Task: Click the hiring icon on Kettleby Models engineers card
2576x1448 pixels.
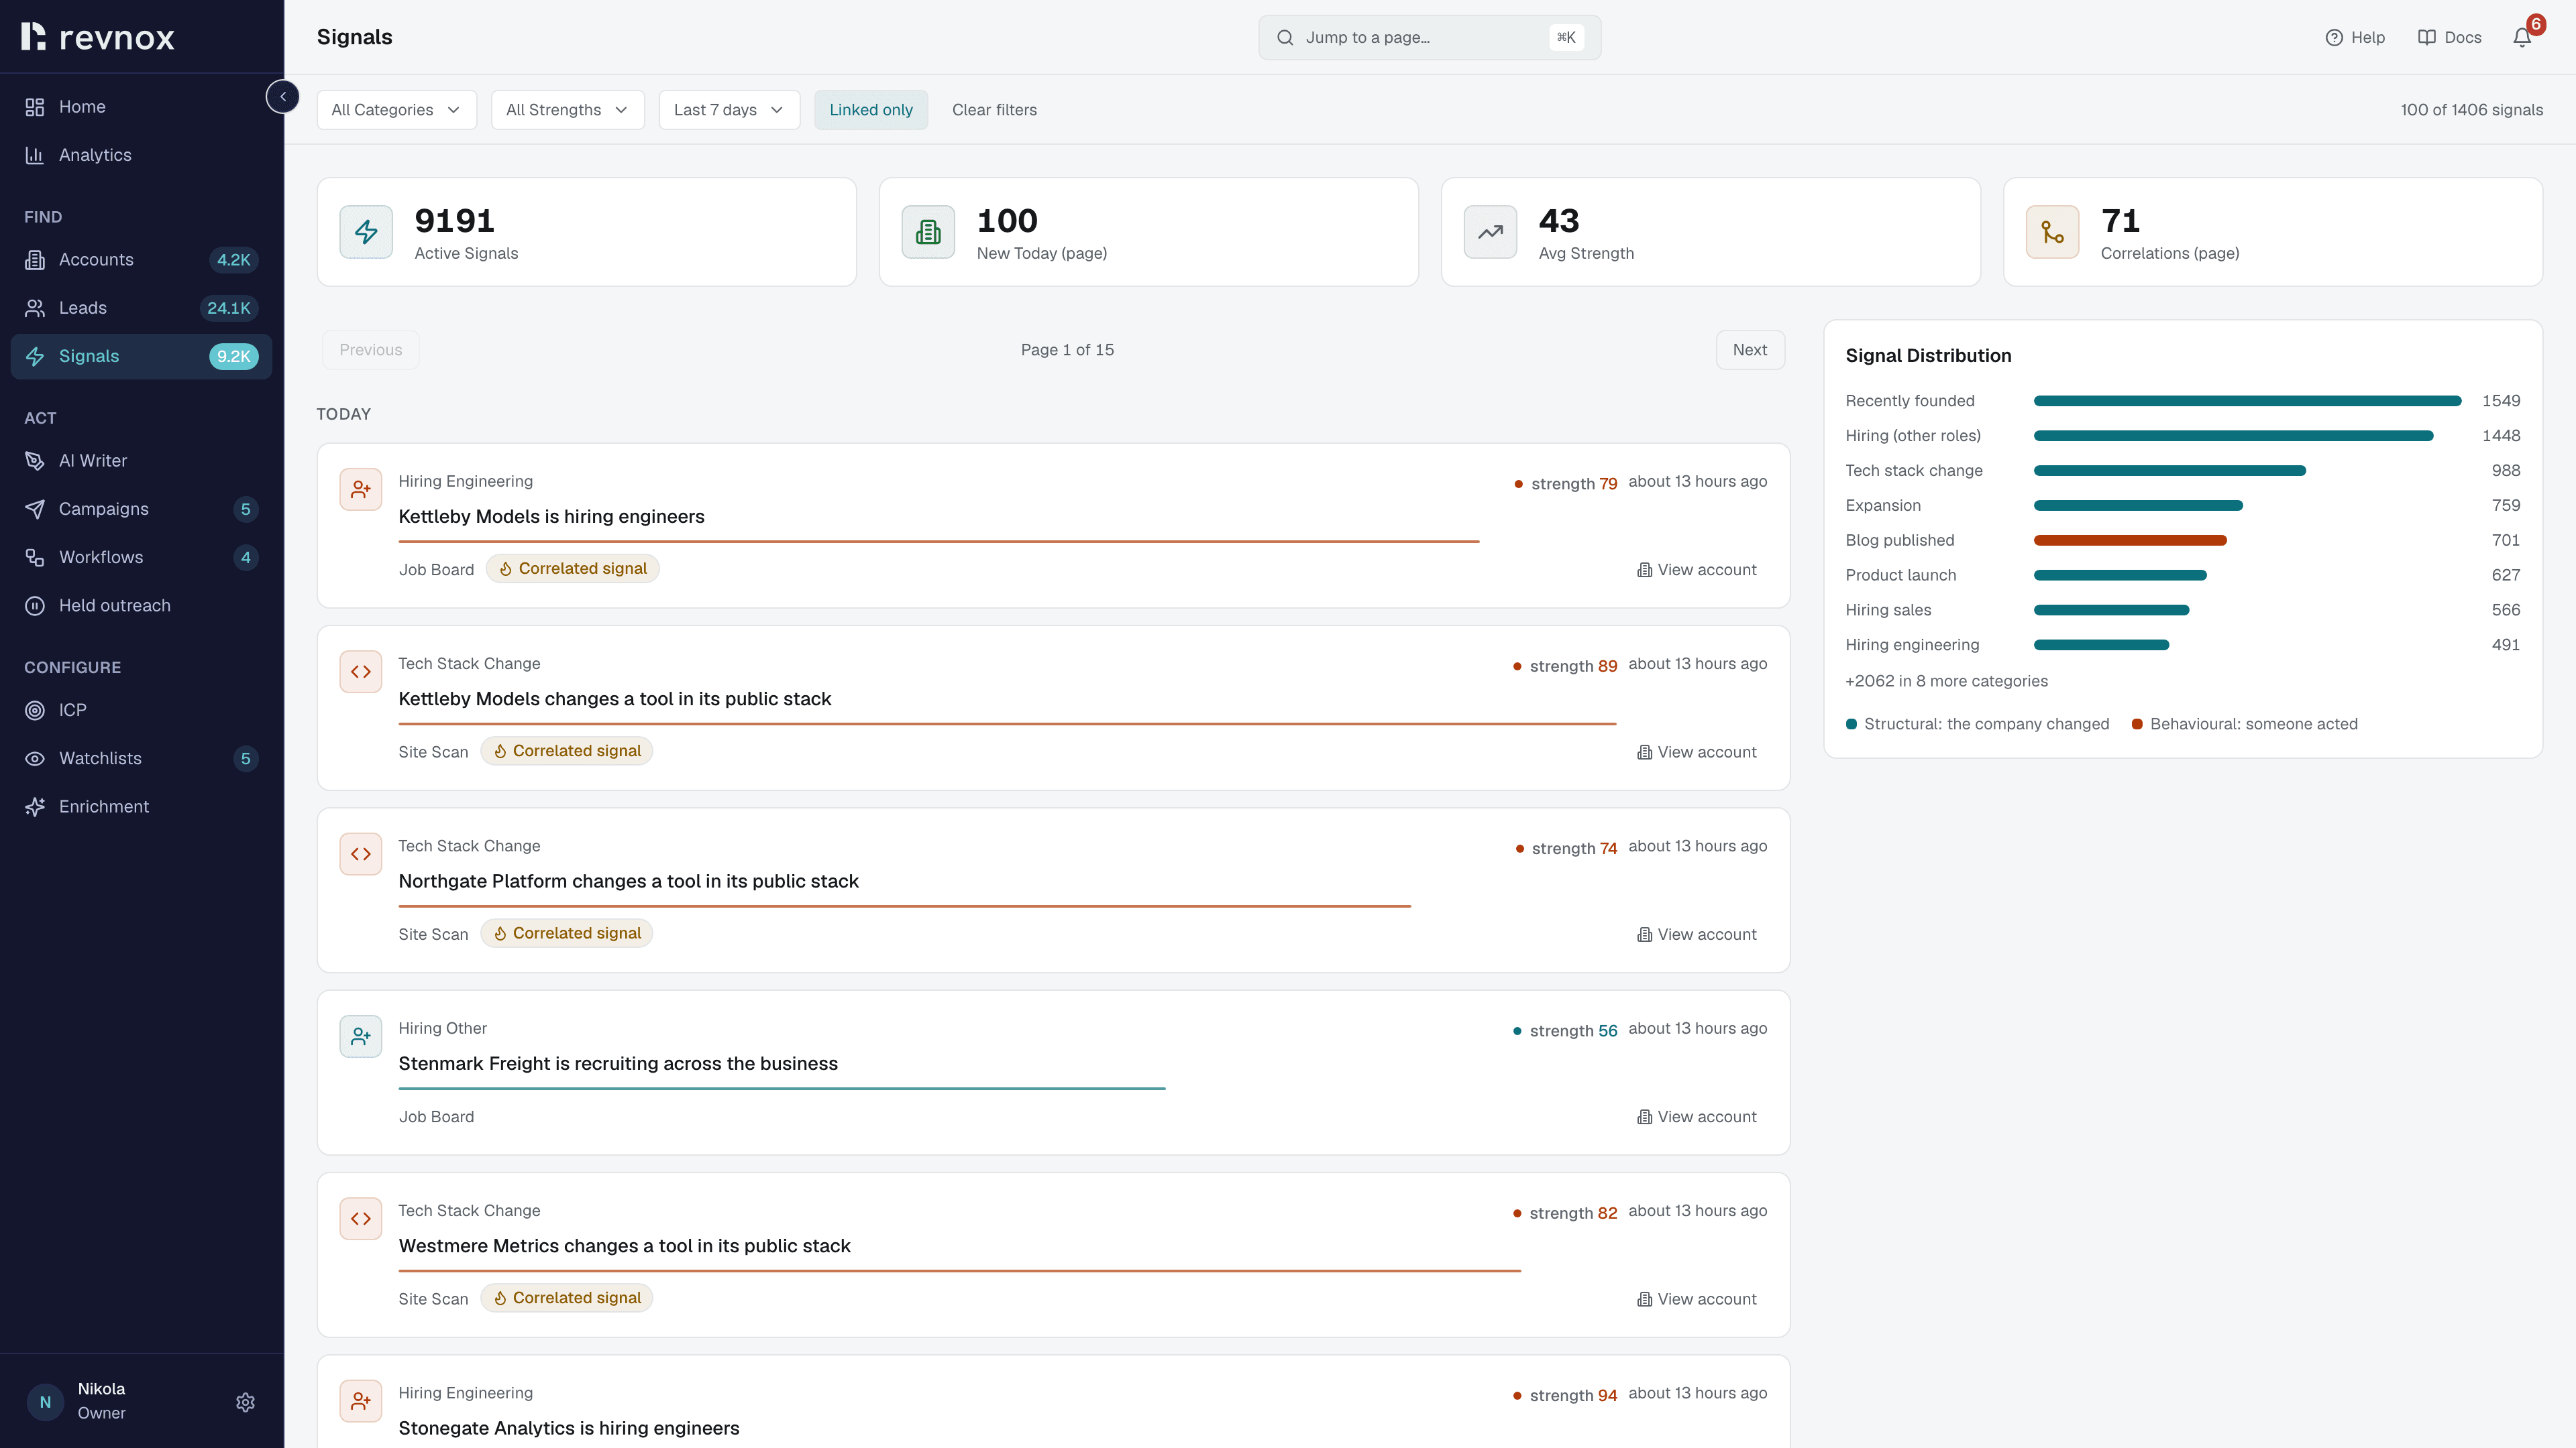Action: 360,489
